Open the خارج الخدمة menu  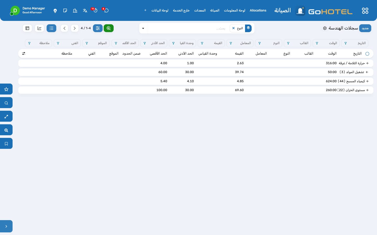point(181,10)
